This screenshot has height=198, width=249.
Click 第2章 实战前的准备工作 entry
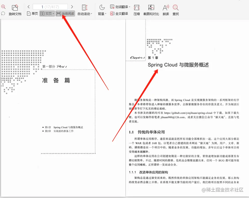(x=58, y=131)
